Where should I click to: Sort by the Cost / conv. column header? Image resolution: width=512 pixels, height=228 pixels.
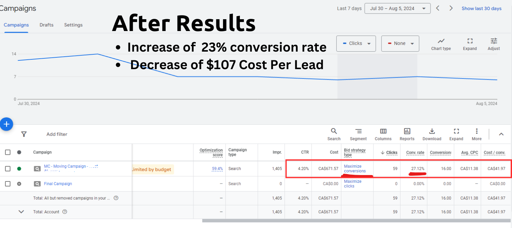click(494, 152)
